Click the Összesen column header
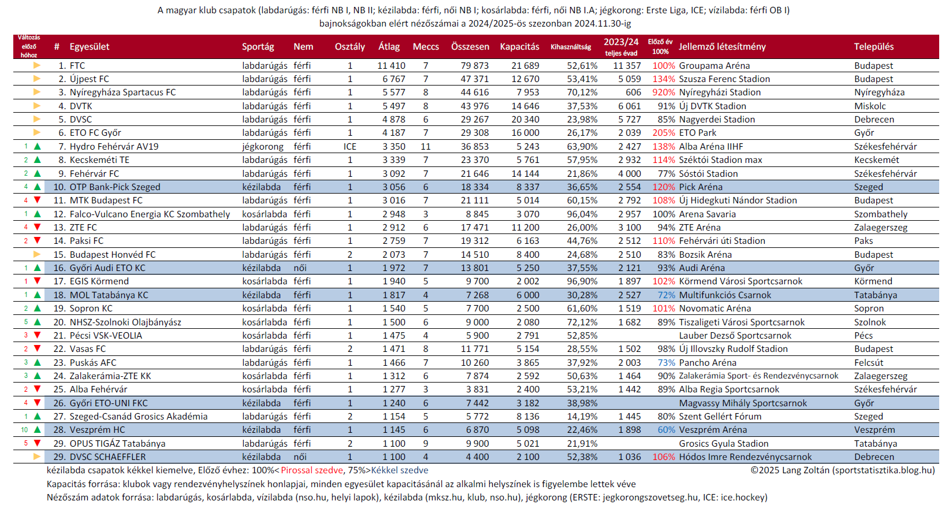Screen dimensions: 949x512 [470, 47]
